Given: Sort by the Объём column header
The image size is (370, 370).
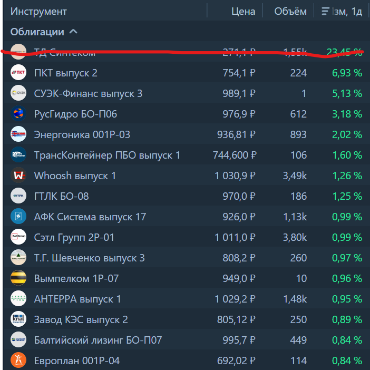Looking at the screenshot, I should click(290, 11).
